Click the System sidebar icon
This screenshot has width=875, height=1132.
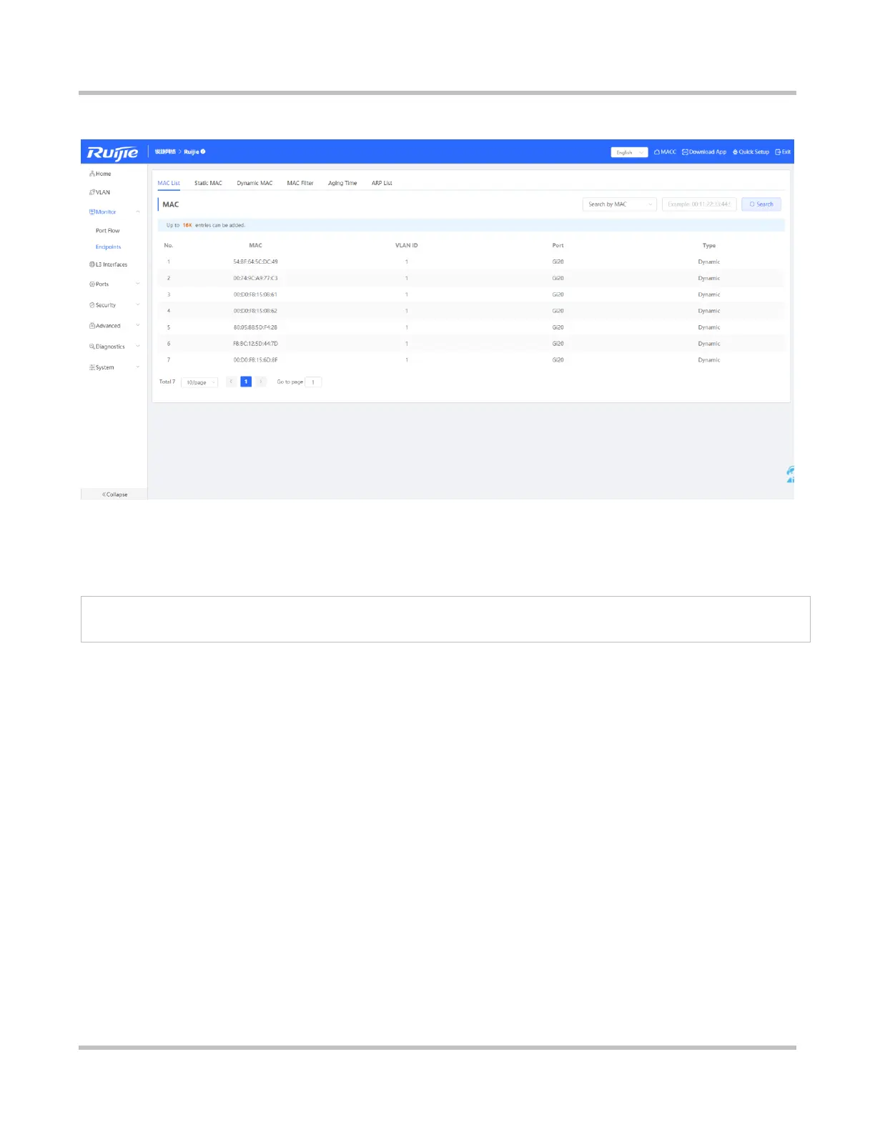point(92,367)
